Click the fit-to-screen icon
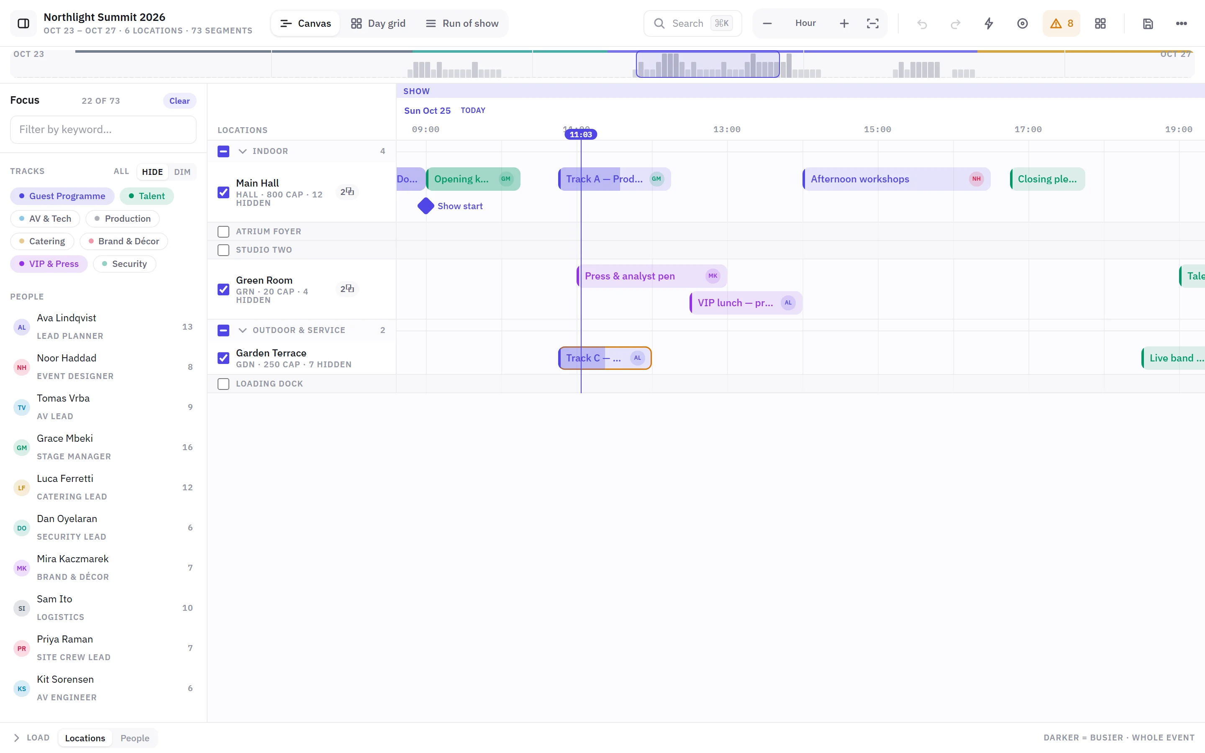1205x753 pixels. click(872, 23)
